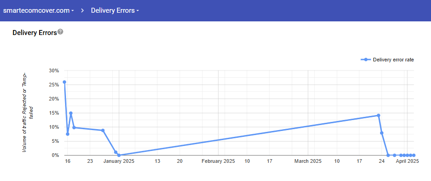Click the 1% point just before January
This screenshot has height=181, width=431.
116,152
